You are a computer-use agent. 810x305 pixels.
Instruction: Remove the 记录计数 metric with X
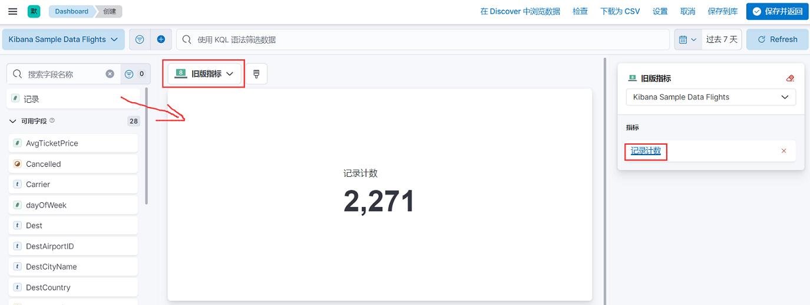(x=783, y=151)
